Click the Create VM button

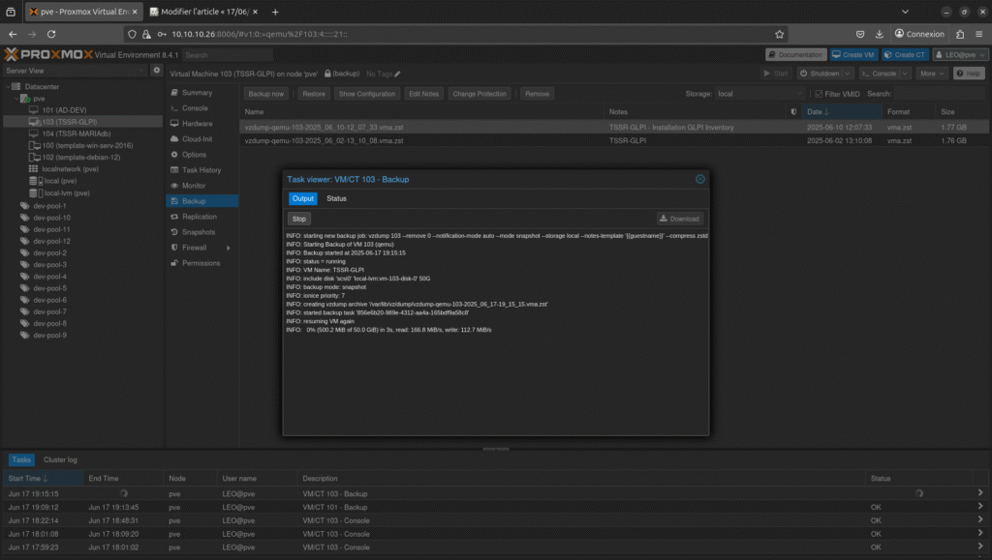(x=853, y=55)
